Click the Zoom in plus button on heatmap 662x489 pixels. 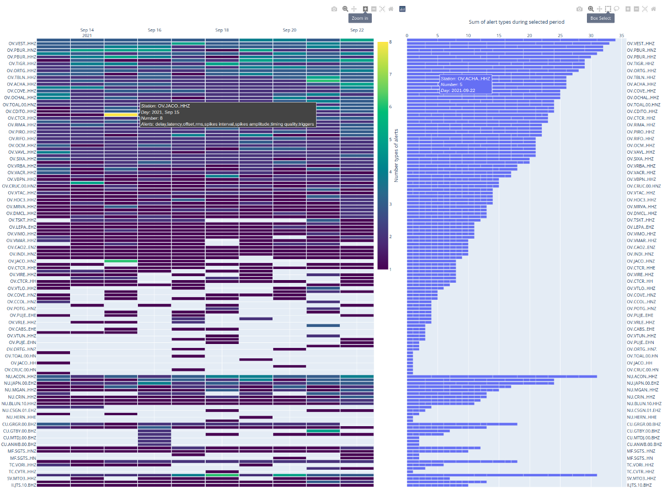pos(365,9)
